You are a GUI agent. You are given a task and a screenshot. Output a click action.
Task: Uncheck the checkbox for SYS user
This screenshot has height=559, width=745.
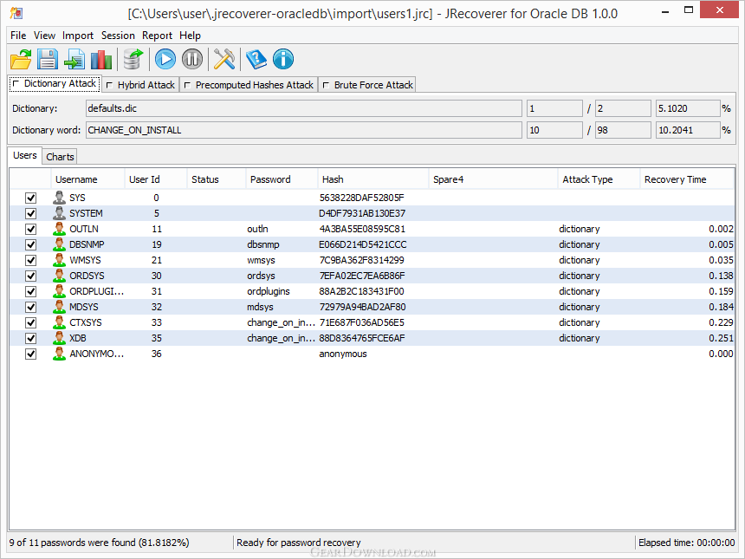coord(31,198)
